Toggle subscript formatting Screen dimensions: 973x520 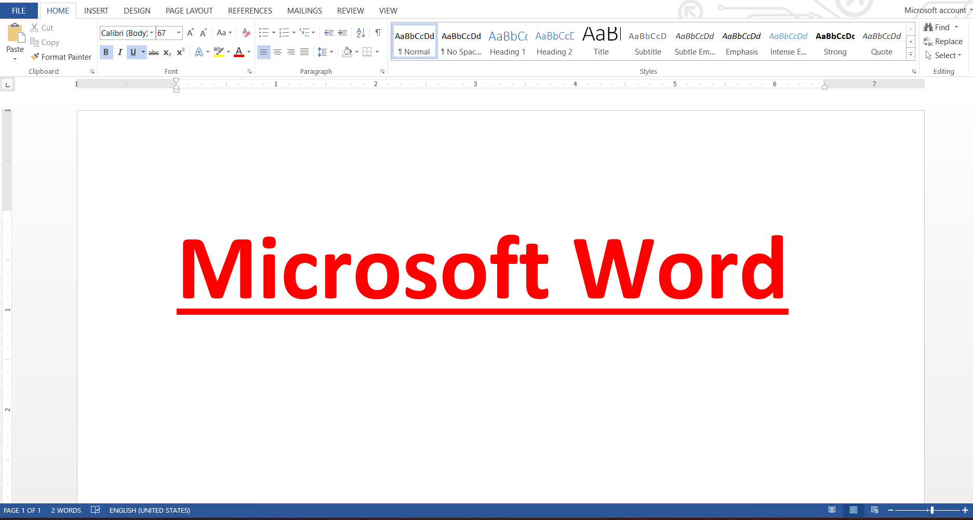[x=167, y=52]
